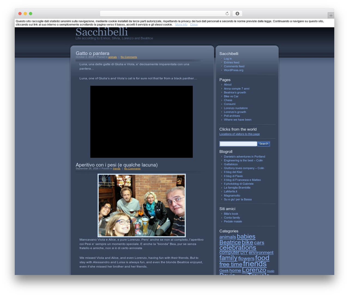Open Il blog di Francesca e Matteo

point(242,180)
